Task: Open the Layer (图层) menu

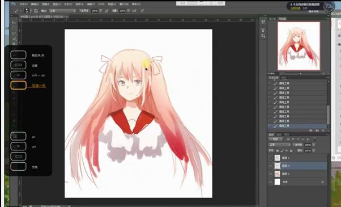Action: [57, 4]
